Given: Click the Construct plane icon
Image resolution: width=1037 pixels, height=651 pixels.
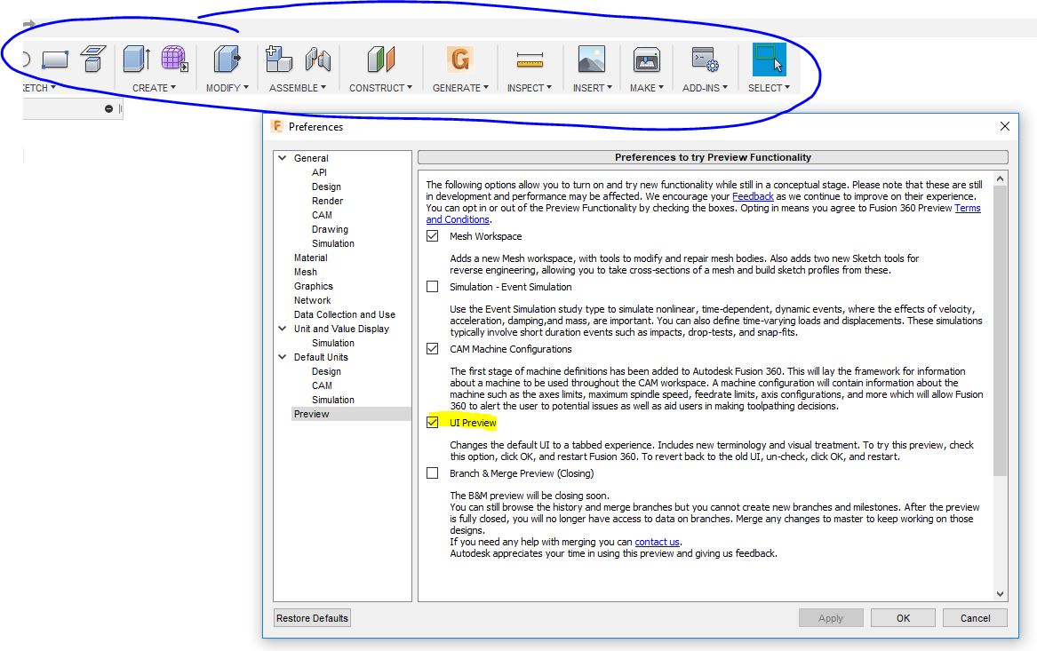Looking at the screenshot, I should [381, 59].
